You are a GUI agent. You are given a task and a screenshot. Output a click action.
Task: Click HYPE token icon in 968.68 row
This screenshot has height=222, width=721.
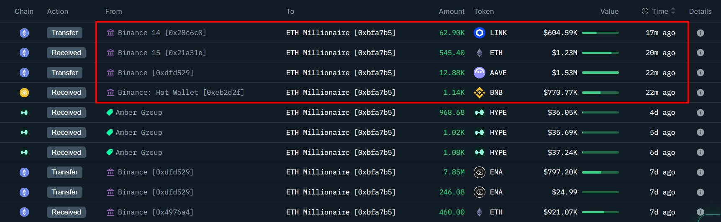(480, 113)
